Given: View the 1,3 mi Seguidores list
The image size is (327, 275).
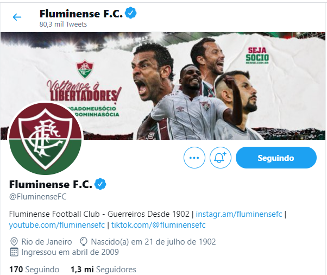Looking at the screenshot, I should click(x=103, y=270).
